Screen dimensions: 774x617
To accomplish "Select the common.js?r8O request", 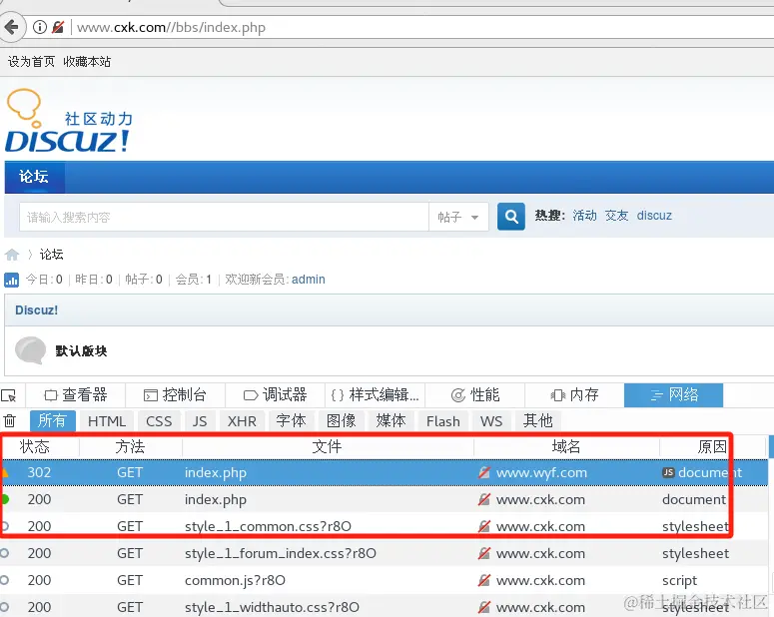I will tap(385, 580).
